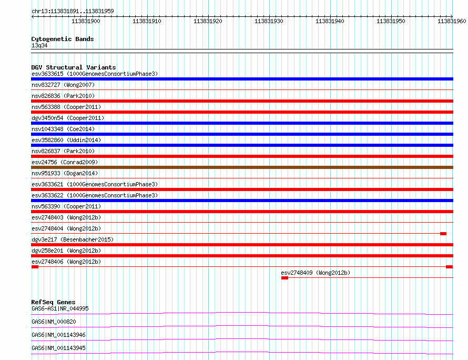Open gene GAS6-AS1|NR_044995
The width and height of the screenshot is (468, 360).
pyautogui.click(x=60, y=308)
